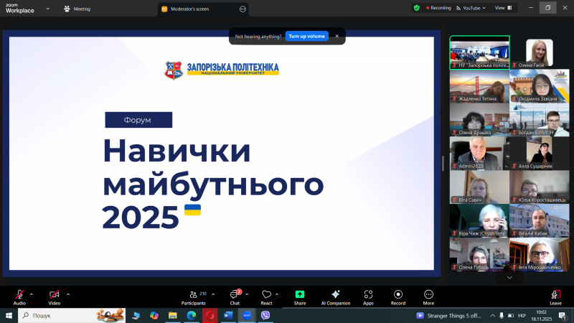Click the React heart icon

(266, 295)
